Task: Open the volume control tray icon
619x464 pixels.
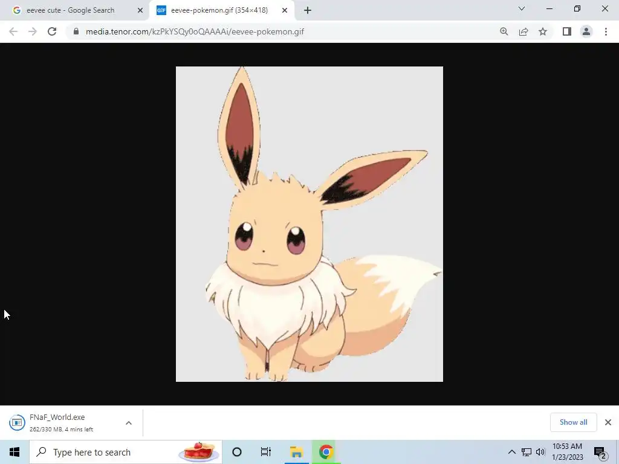Action: (540, 452)
